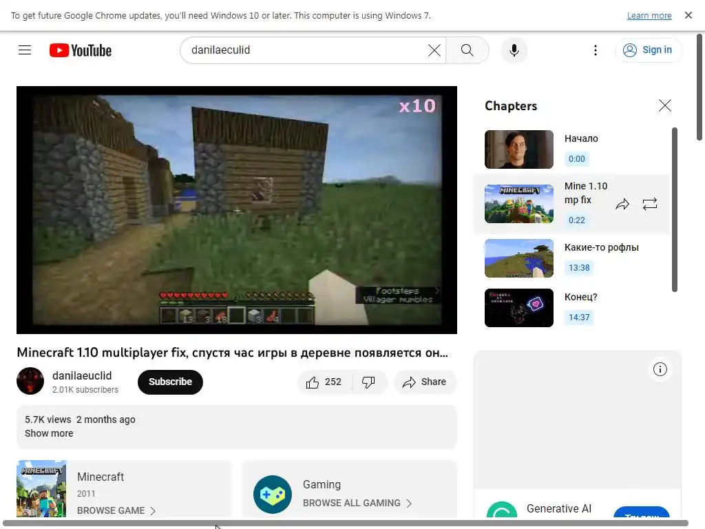705x529 pixels.
Task: Select the Какие-то рофлы chapter title
Action: [x=601, y=247]
